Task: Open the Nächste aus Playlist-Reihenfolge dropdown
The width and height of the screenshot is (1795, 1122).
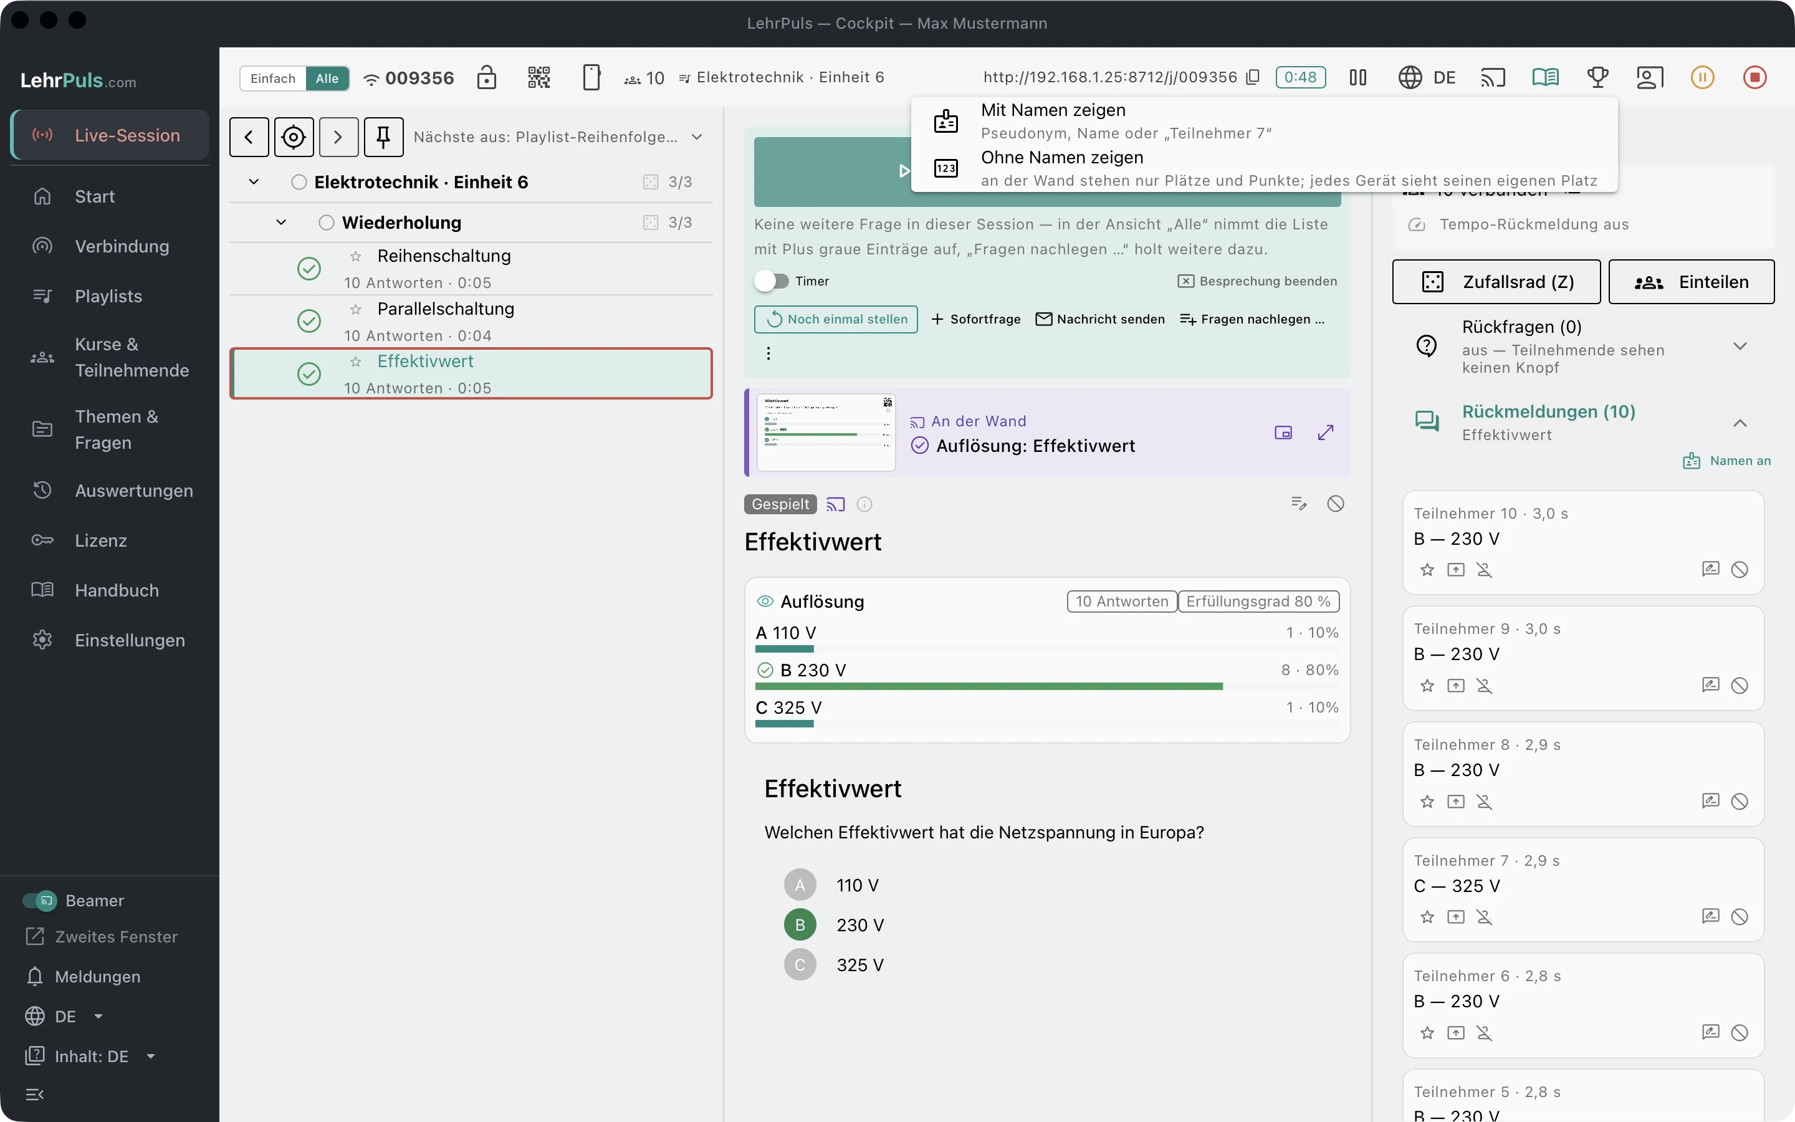Action: pyautogui.click(x=558, y=137)
